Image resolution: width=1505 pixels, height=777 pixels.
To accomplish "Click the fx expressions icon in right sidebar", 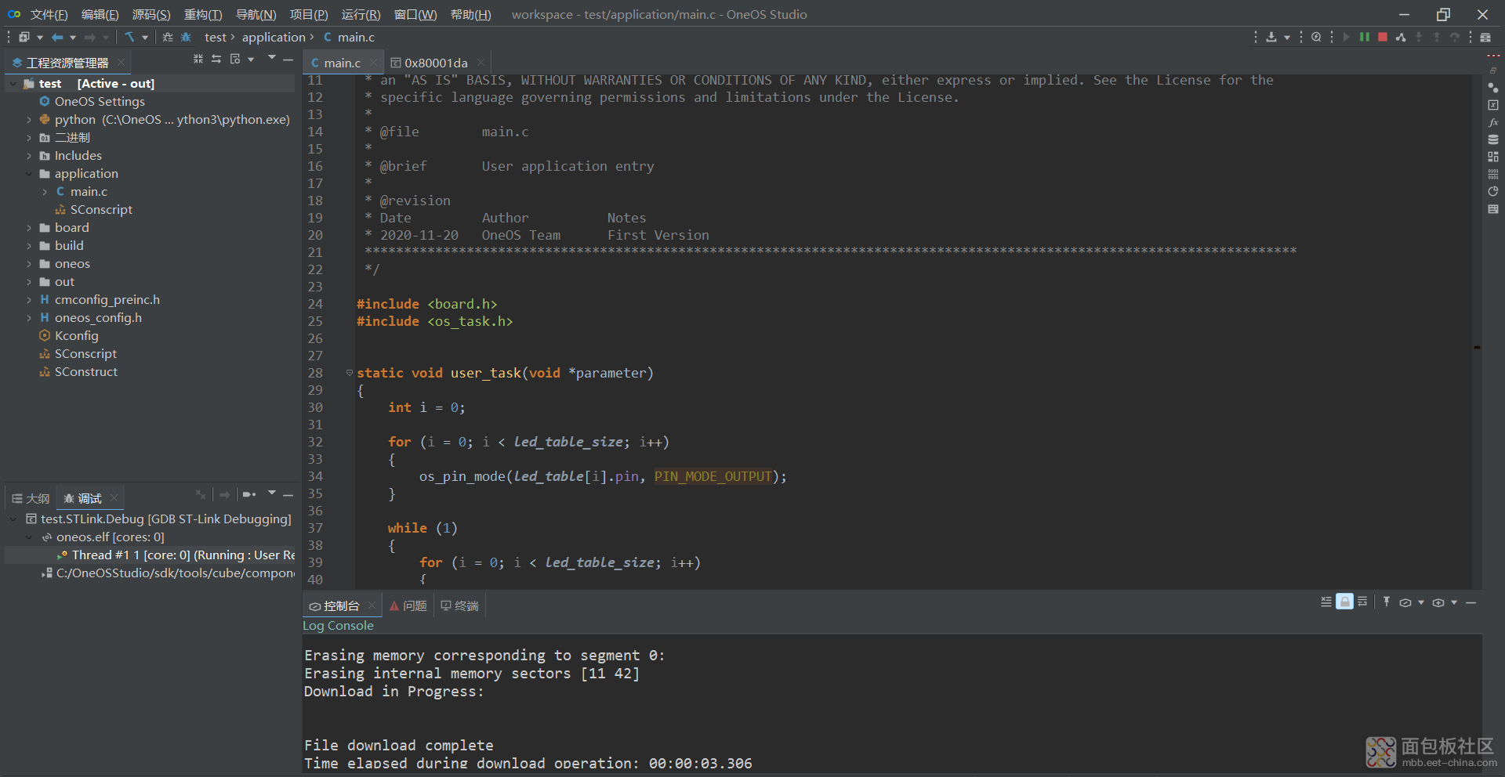I will pos(1493,122).
